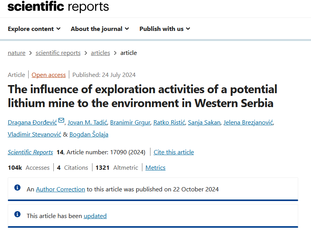Open author Ratko Ristić link
The height and width of the screenshot is (237, 311).
[x=169, y=123]
